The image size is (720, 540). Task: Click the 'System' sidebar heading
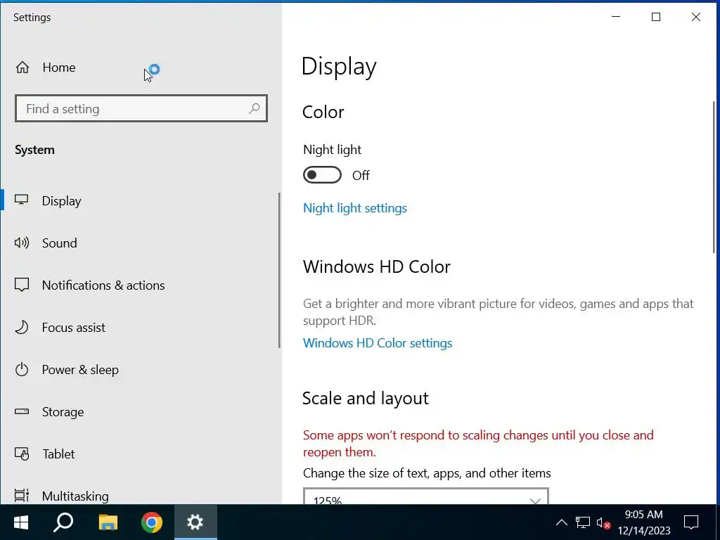[x=34, y=150]
